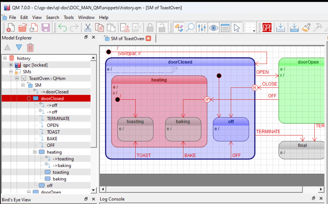The image size is (328, 204).
Task: Open the Tools menu
Action: 69,17
